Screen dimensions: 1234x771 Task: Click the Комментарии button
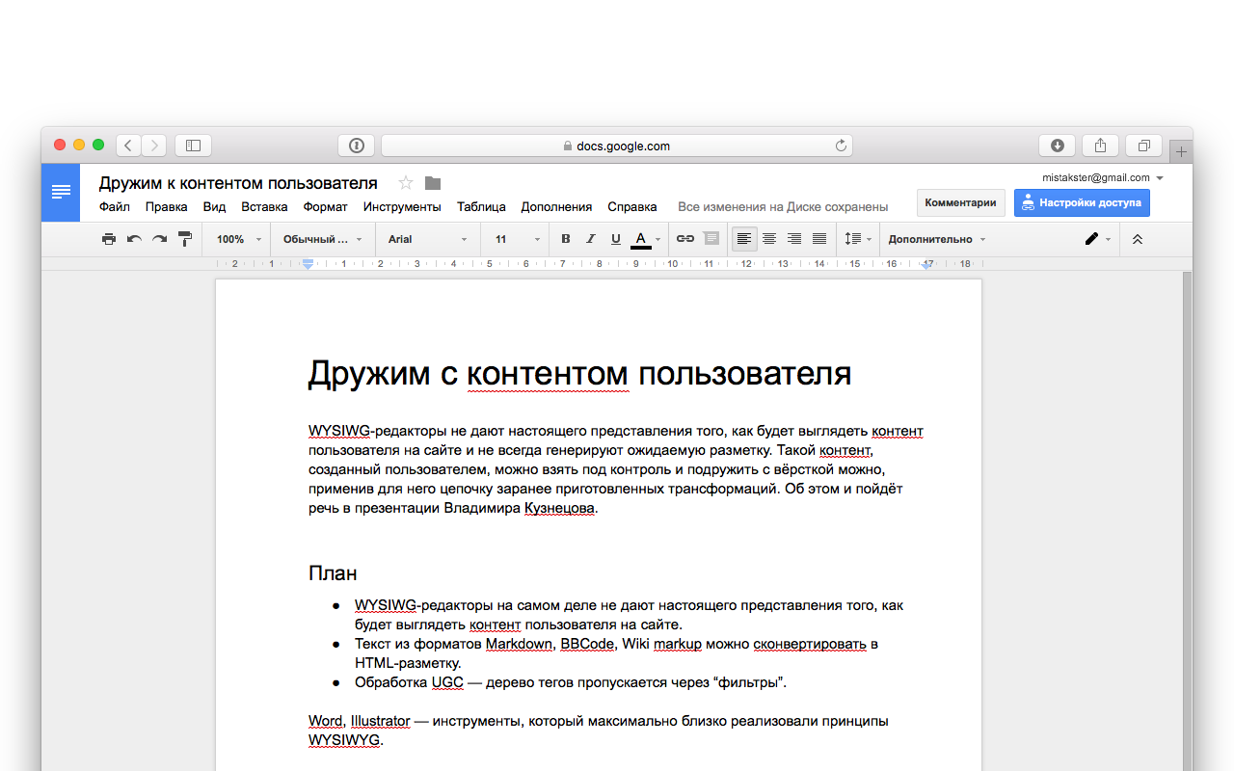(x=960, y=202)
